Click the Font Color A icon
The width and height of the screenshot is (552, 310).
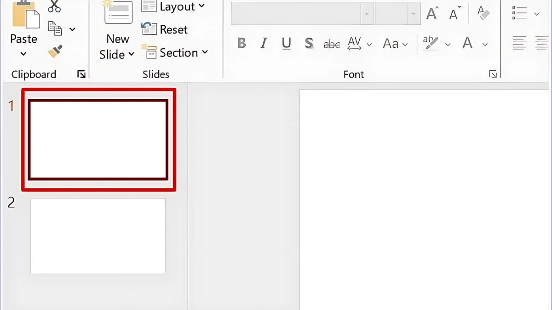pyautogui.click(x=468, y=43)
